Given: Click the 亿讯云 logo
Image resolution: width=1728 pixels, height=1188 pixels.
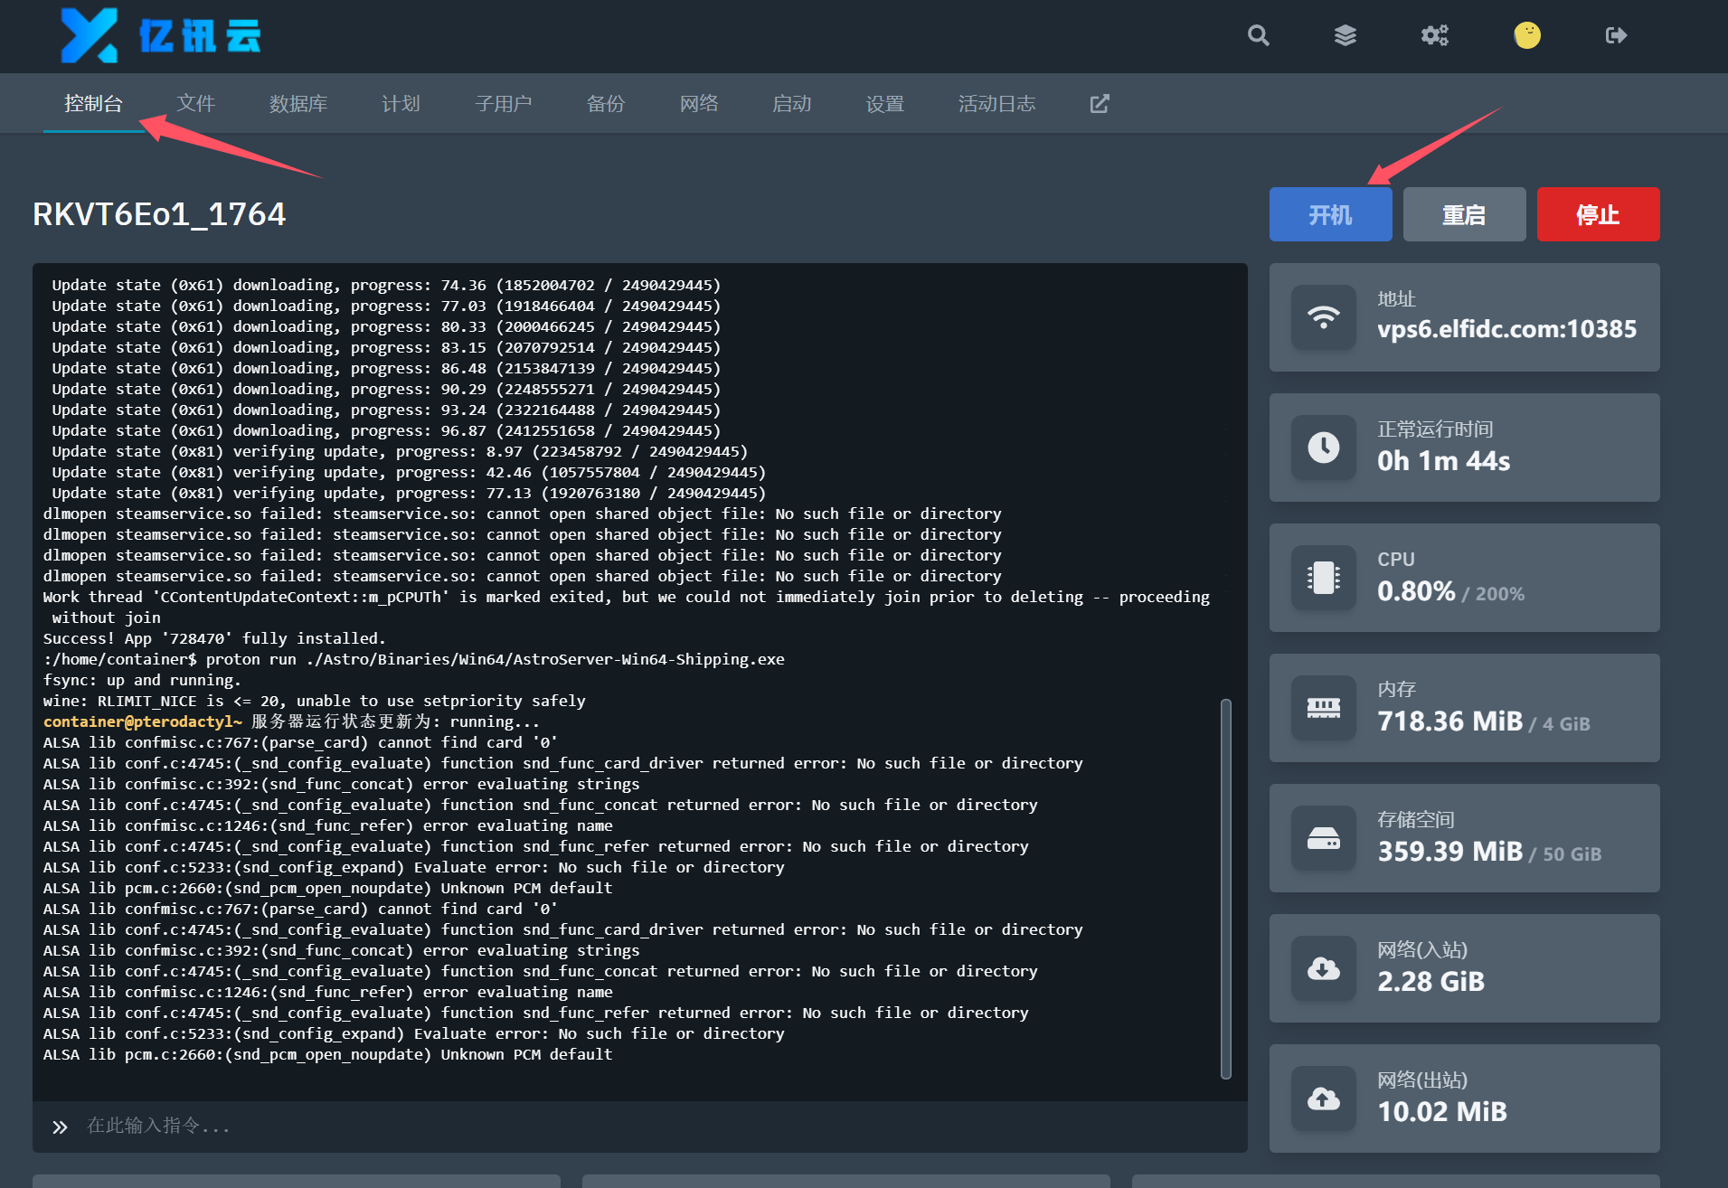Looking at the screenshot, I should (x=160, y=35).
